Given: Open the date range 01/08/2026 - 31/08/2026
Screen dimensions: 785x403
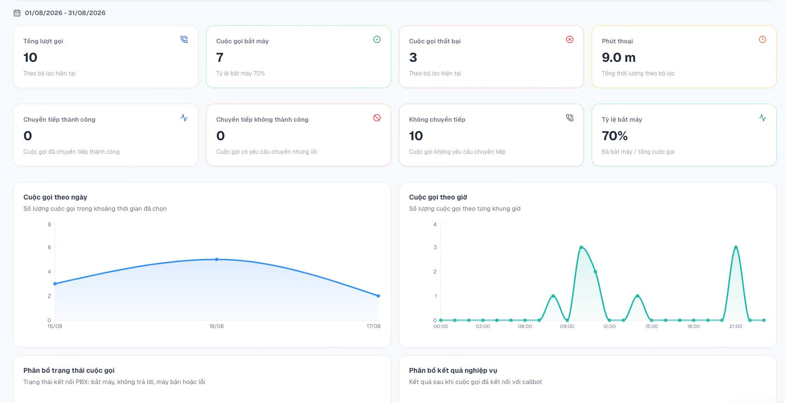Looking at the screenshot, I should pyautogui.click(x=65, y=13).
